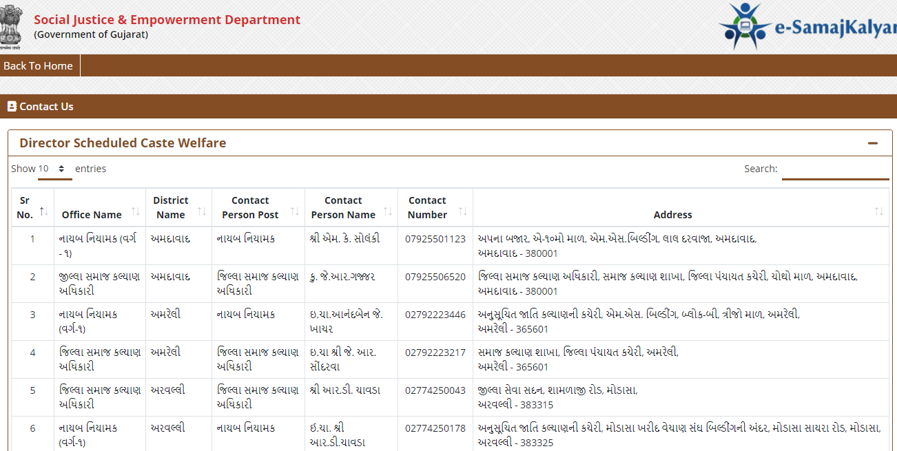Click the Contact Us address-book icon
897x451 pixels.
click(x=12, y=106)
